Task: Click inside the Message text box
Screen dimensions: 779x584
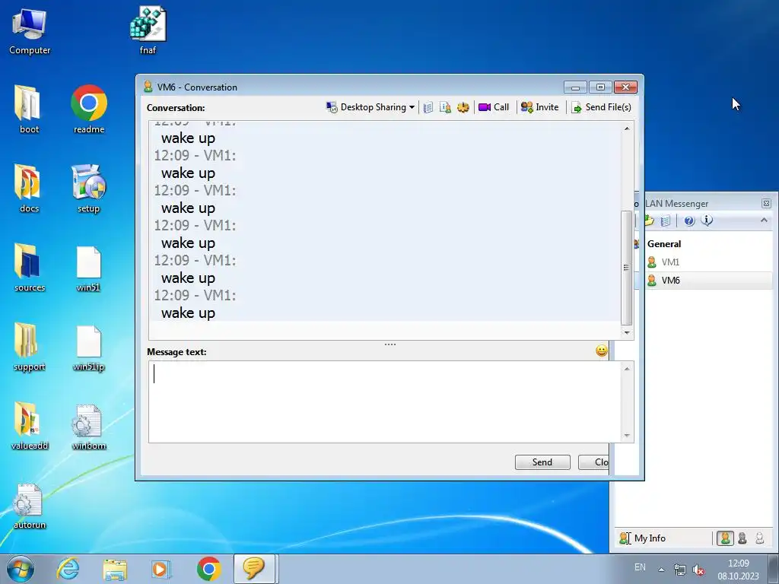Action: tap(384, 401)
